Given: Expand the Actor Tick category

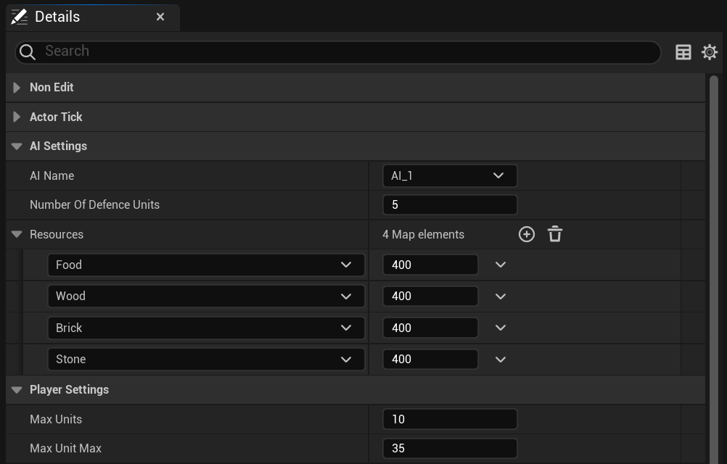Looking at the screenshot, I should pos(17,117).
